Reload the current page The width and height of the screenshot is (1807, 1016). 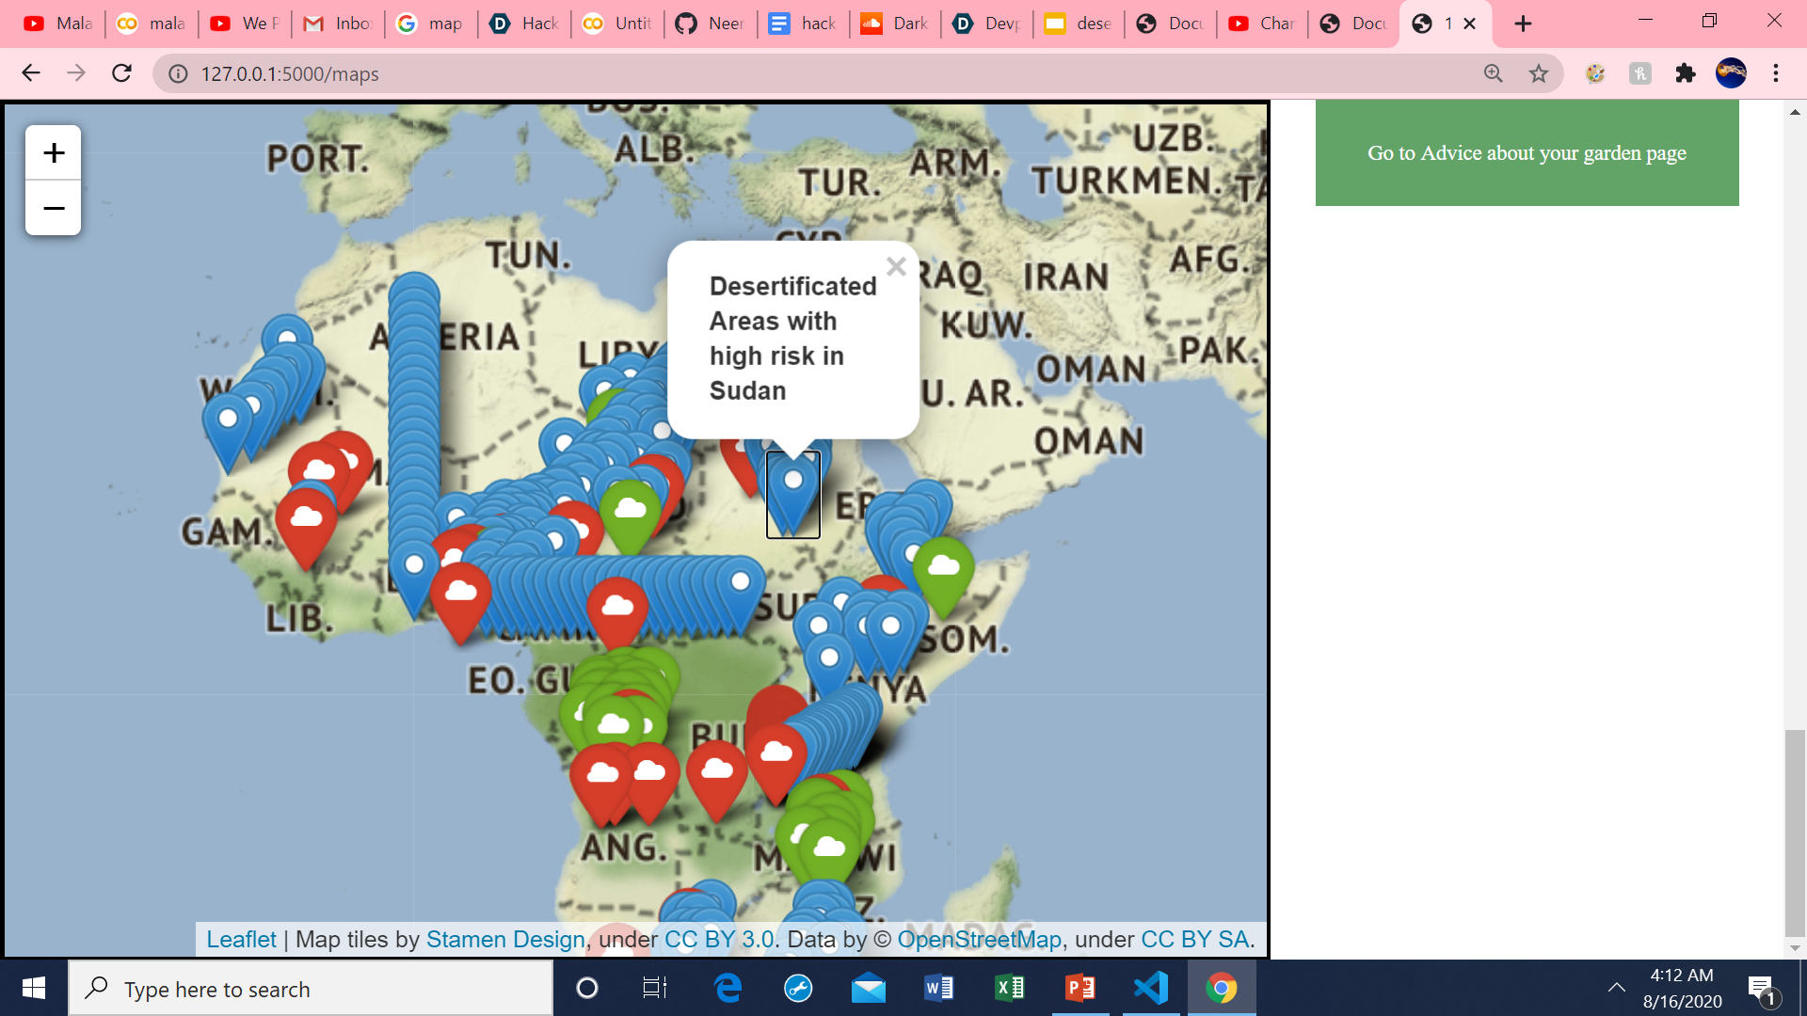(x=121, y=73)
